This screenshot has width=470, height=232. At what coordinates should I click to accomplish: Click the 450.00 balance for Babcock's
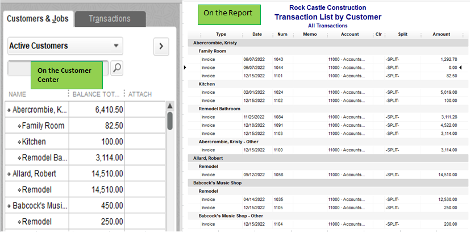coord(111,206)
